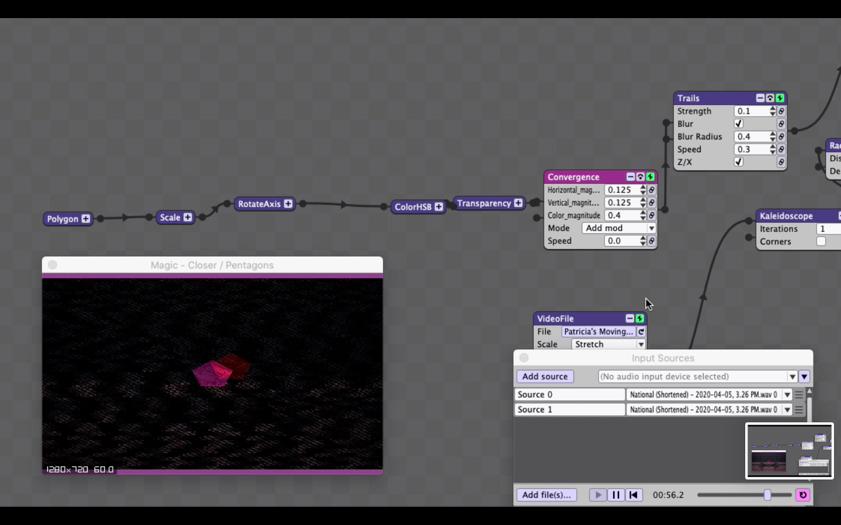
Task: Click the play button in Input Sources
Action: pyautogui.click(x=598, y=495)
